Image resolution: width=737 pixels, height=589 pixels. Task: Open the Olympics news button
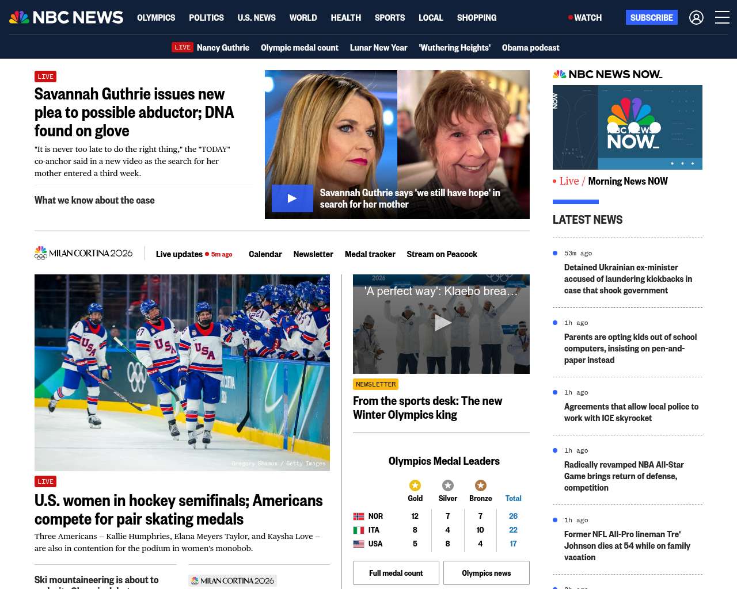pos(486,573)
